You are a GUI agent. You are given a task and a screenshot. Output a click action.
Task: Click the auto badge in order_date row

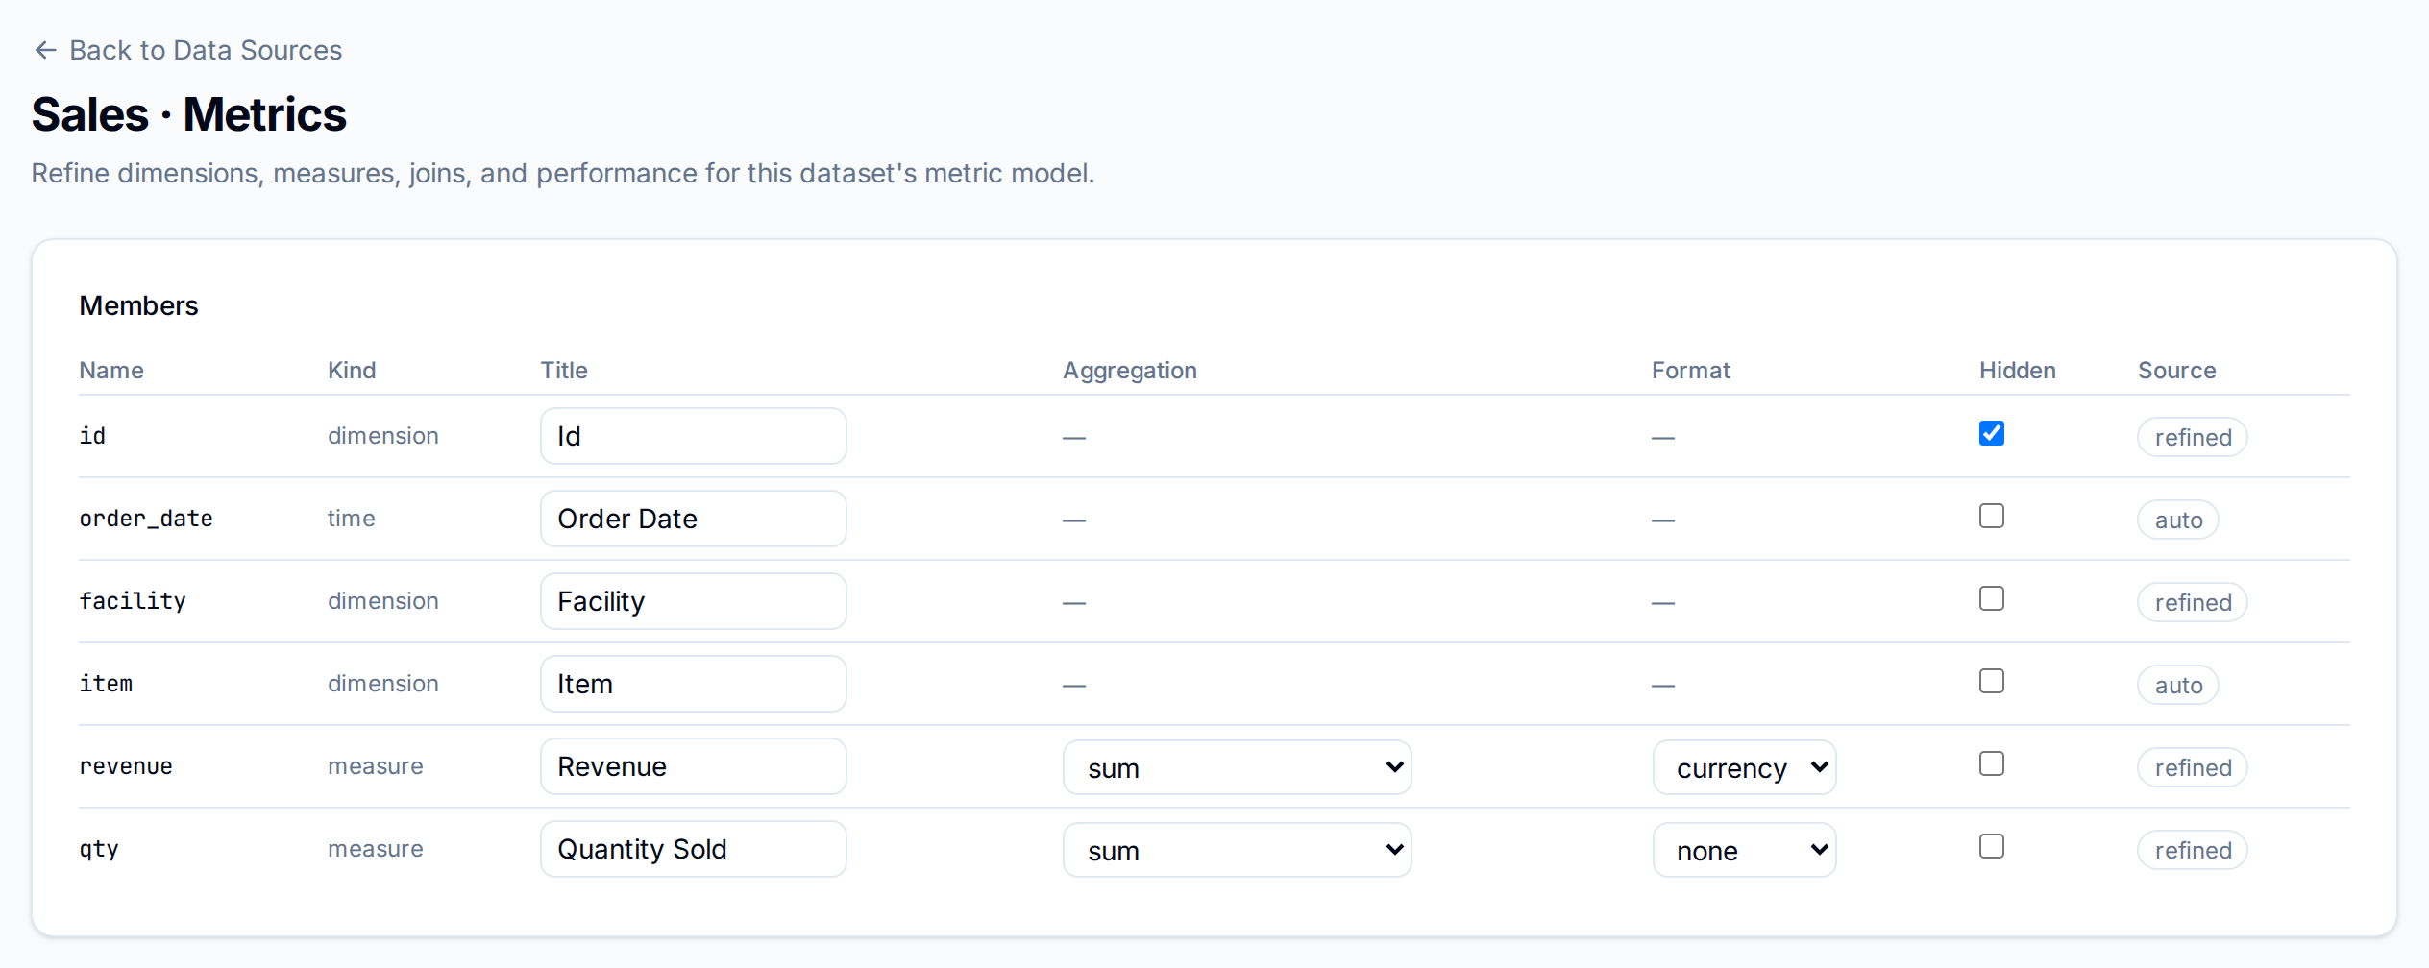tap(2177, 520)
